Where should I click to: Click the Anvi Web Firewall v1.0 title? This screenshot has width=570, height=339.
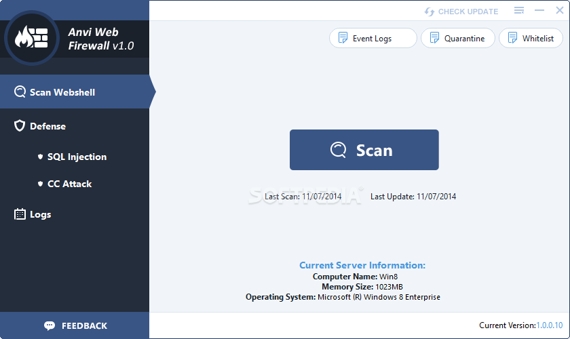click(x=101, y=39)
